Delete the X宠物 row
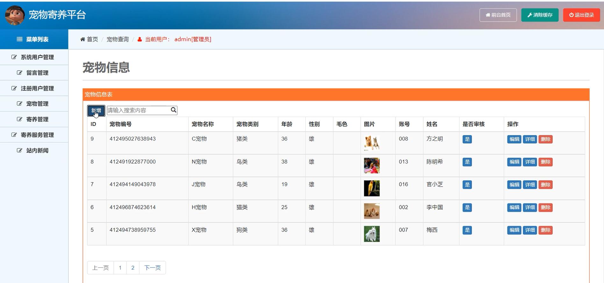The width and height of the screenshot is (604, 283). click(545, 230)
